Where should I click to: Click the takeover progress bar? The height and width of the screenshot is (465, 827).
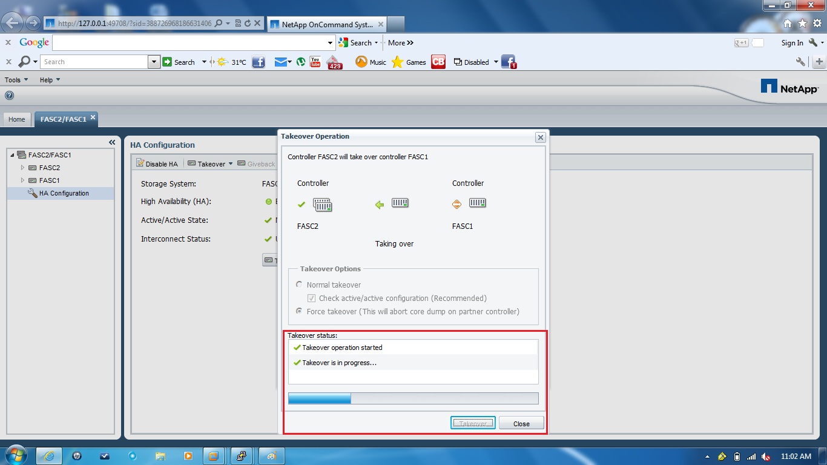pos(413,398)
